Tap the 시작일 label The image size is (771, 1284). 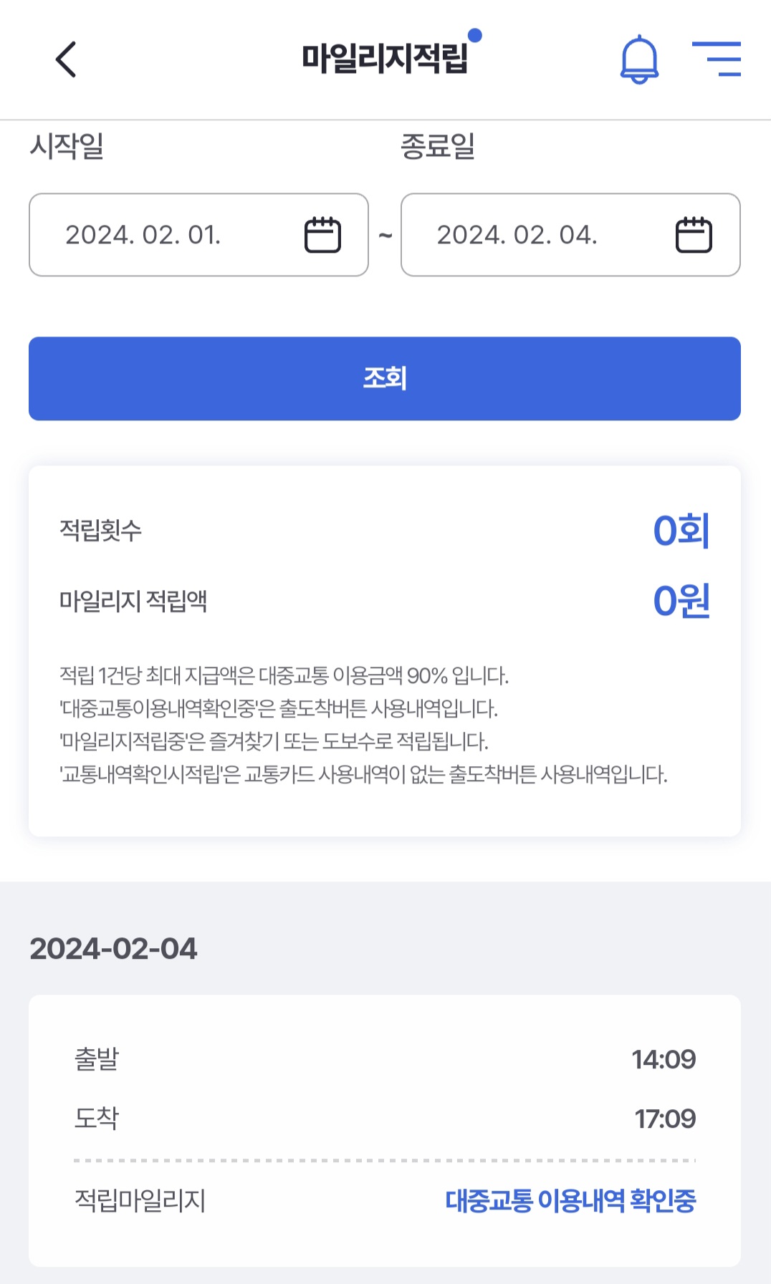tap(67, 146)
